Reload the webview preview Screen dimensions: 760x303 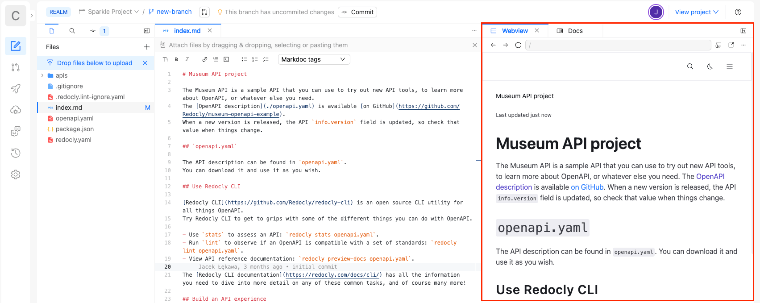pyautogui.click(x=518, y=45)
